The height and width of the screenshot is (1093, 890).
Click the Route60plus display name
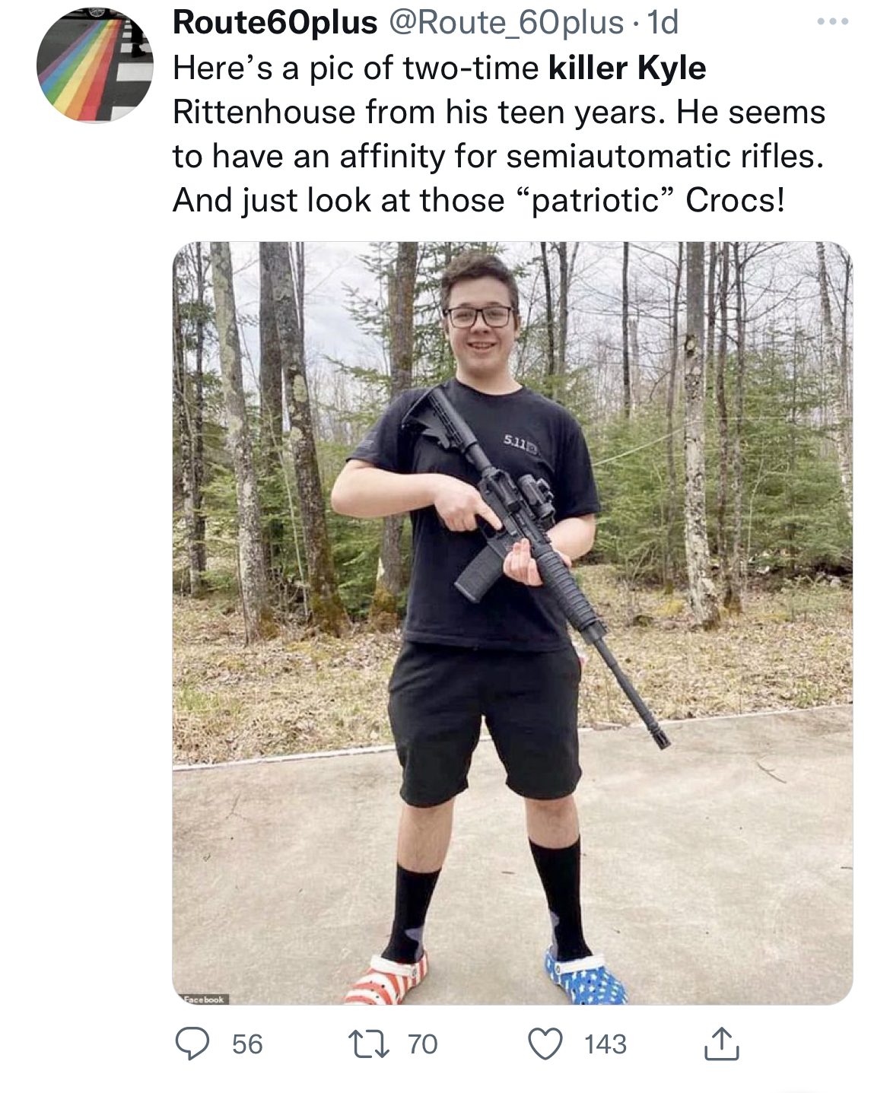tap(275, 22)
